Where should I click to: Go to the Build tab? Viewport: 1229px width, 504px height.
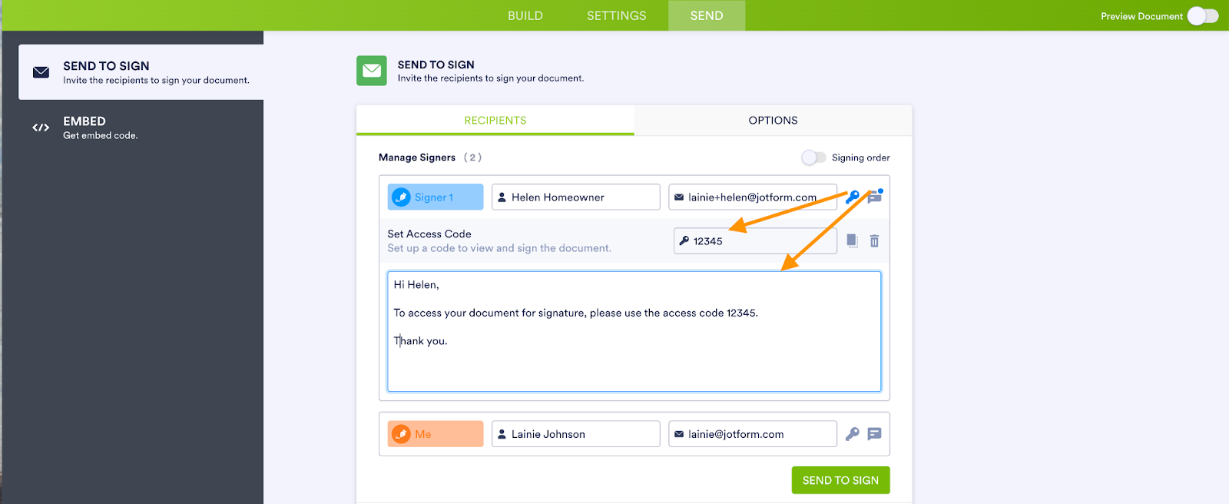point(525,15)
